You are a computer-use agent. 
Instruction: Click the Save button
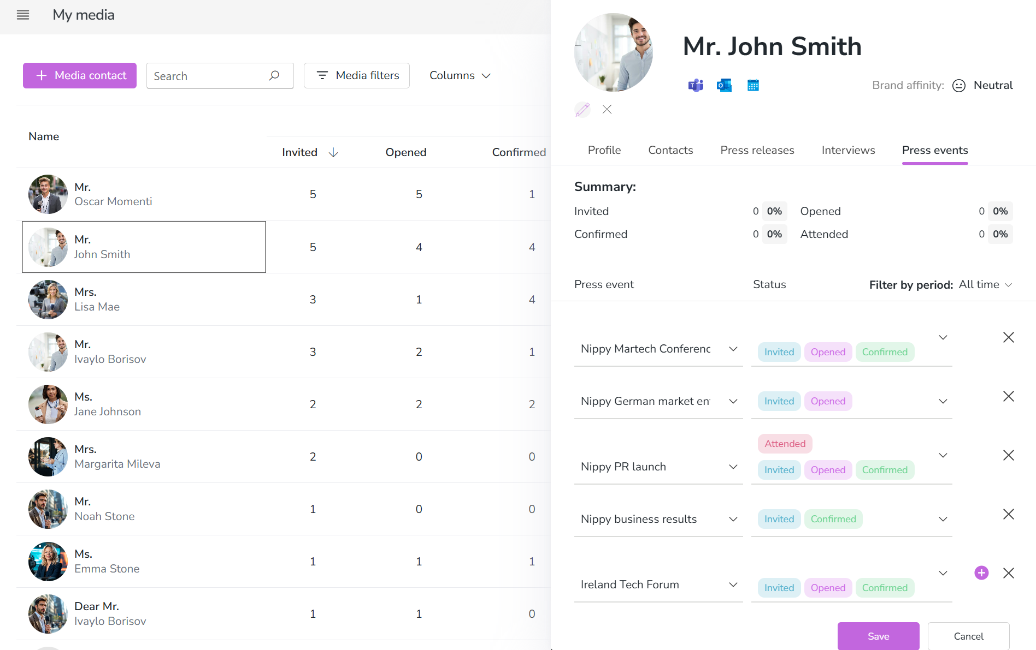click(x=879, y=636)
